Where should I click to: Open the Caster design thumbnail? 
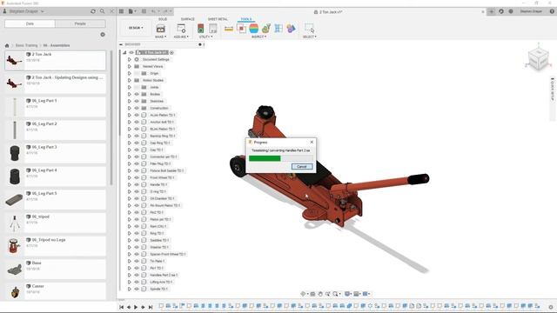[x=14, y=292]
